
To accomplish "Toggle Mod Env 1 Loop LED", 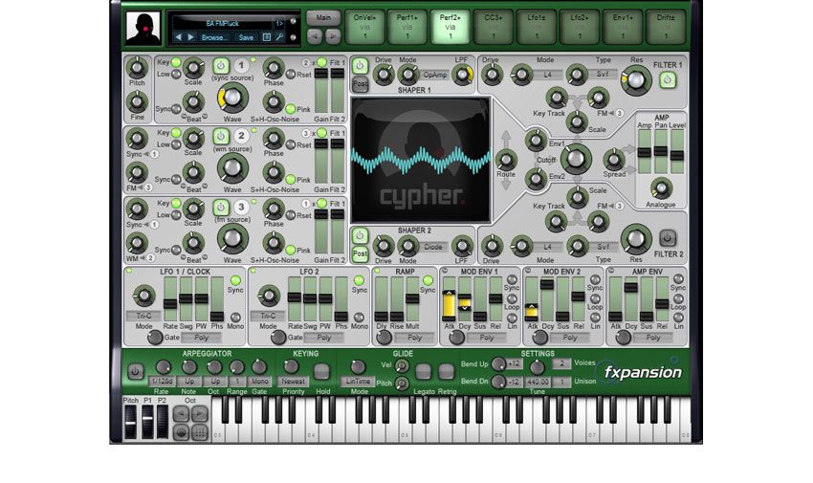I will 512,298.
